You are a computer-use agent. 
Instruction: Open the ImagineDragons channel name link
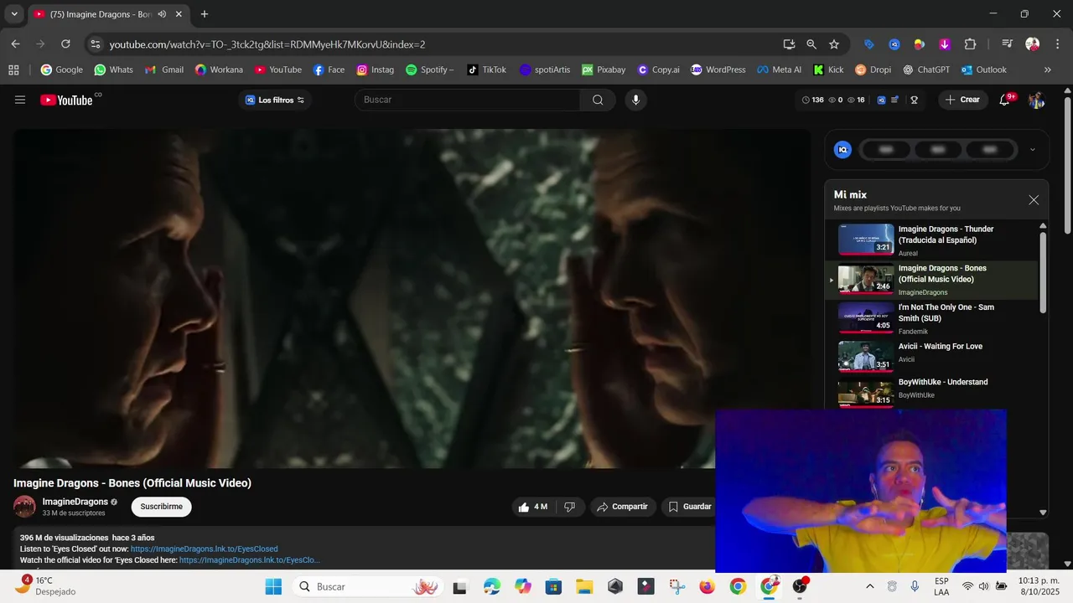tap(75, 502)
